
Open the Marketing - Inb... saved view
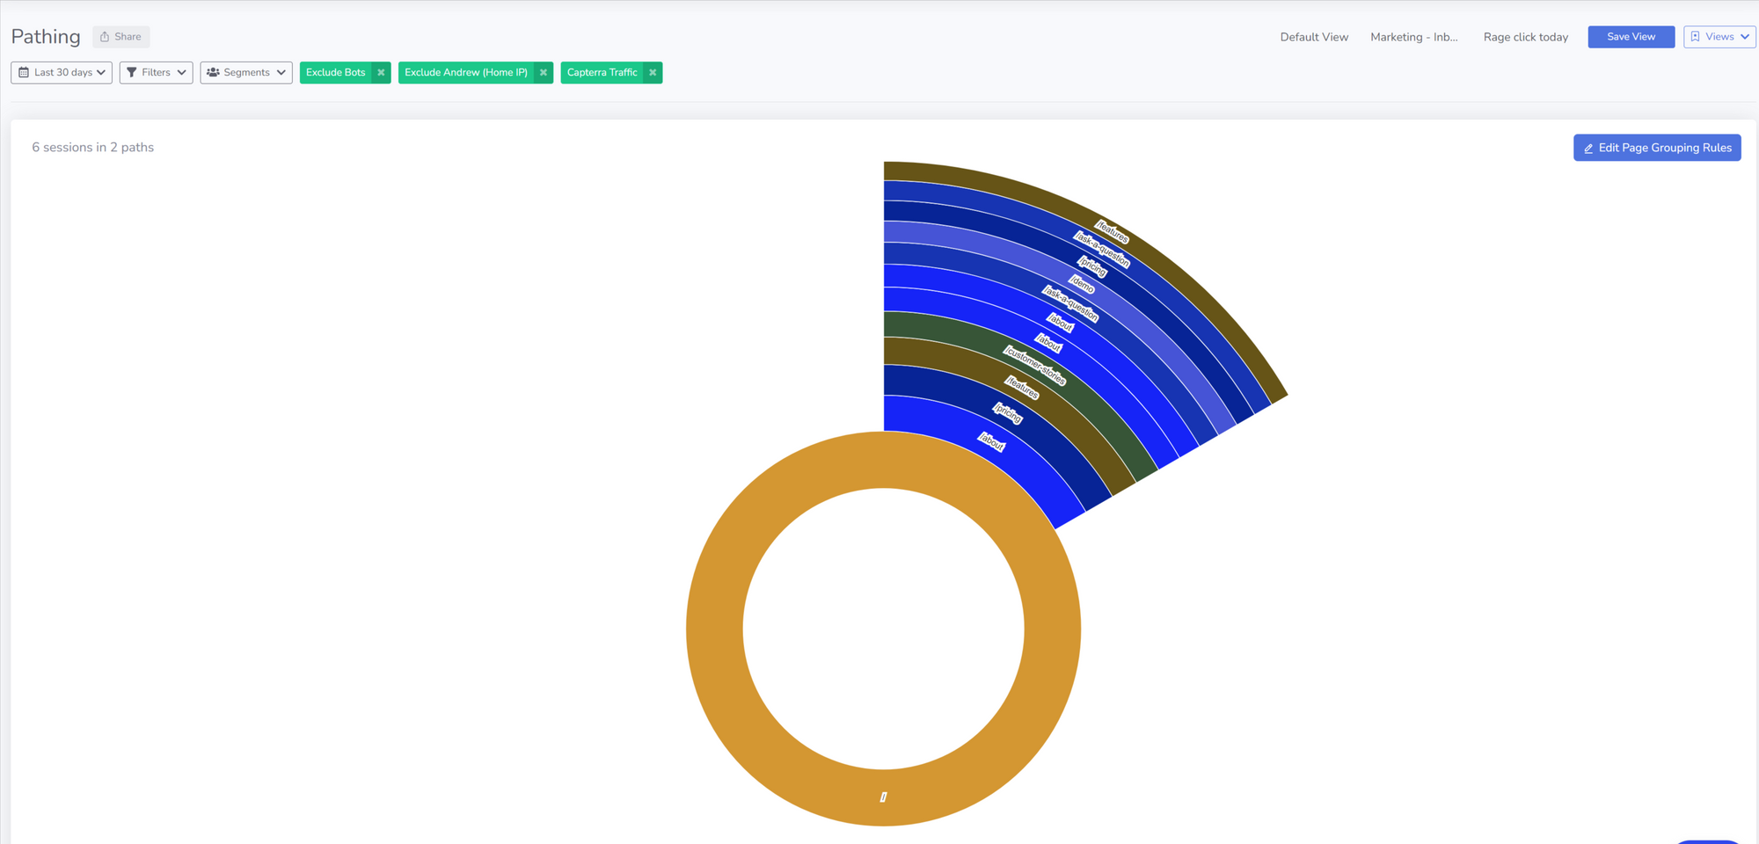[1413, 37]
